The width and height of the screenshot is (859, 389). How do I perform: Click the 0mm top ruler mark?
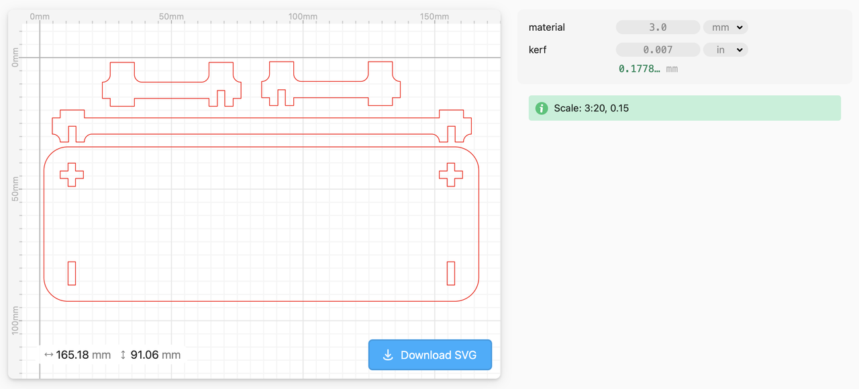point(40,16)
